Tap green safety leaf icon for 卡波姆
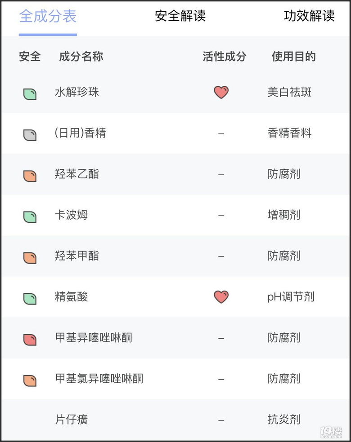 coord(30,217)
